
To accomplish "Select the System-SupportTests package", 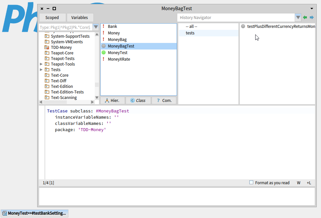I will click(x=70, y=36).
